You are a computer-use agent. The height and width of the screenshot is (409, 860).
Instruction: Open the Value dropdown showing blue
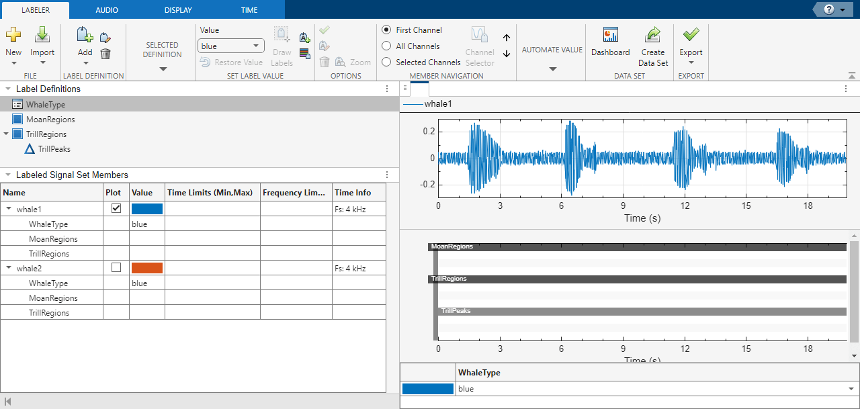(231, 46)
